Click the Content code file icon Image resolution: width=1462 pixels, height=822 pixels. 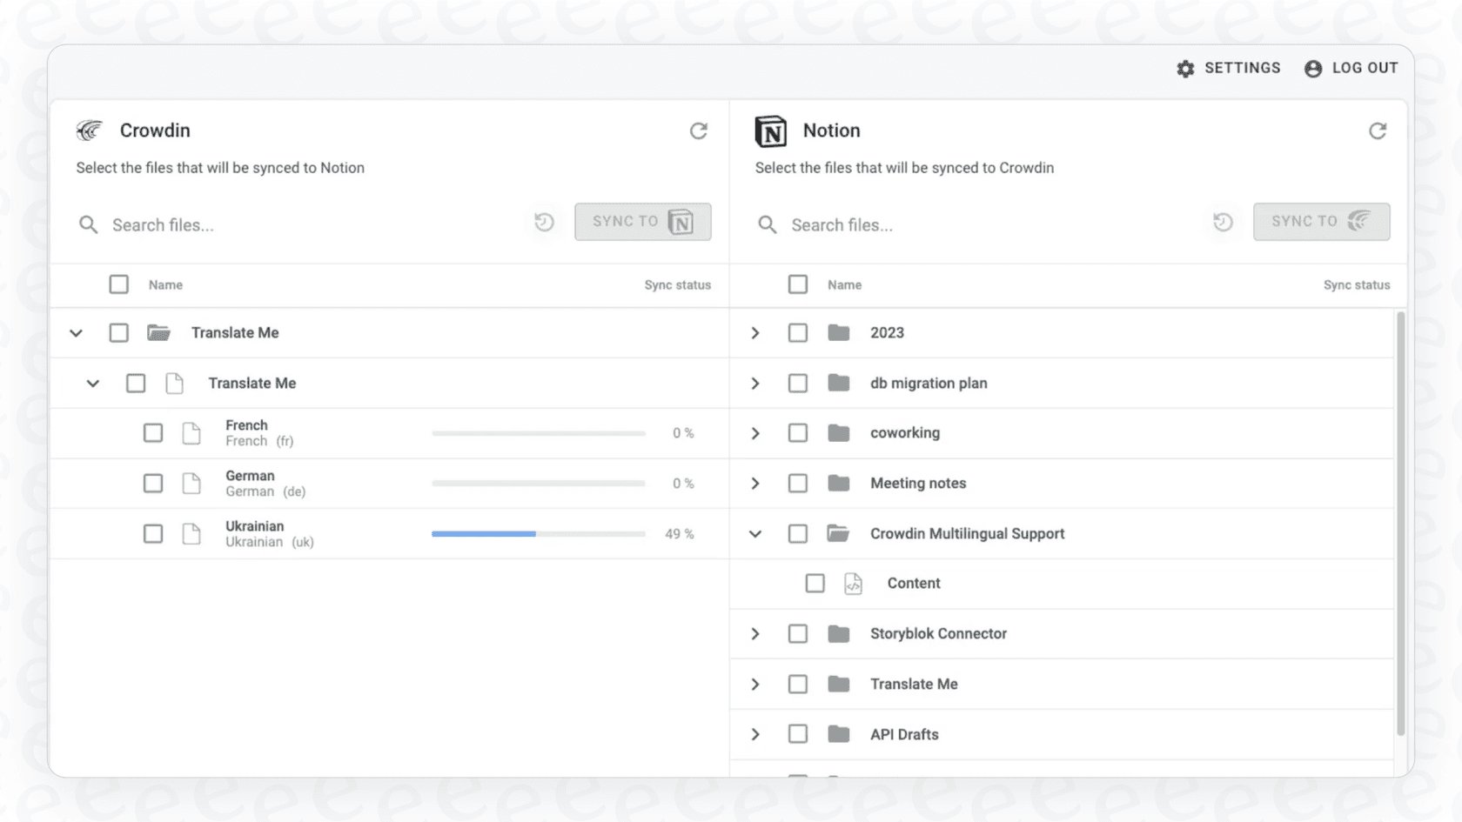tap(854, 583)
